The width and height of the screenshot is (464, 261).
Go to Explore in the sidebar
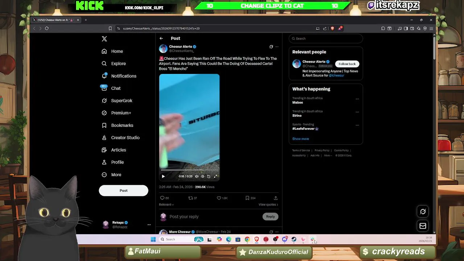(x=114, y=63)
